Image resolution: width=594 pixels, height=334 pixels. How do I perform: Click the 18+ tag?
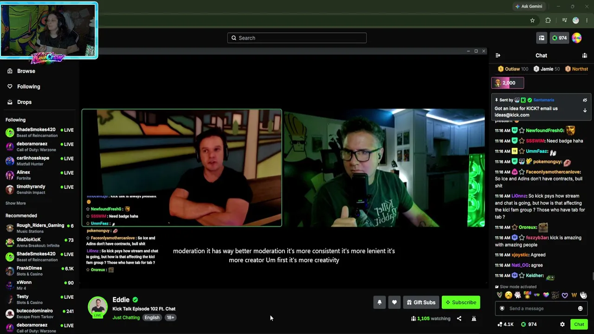coord(170,318)
